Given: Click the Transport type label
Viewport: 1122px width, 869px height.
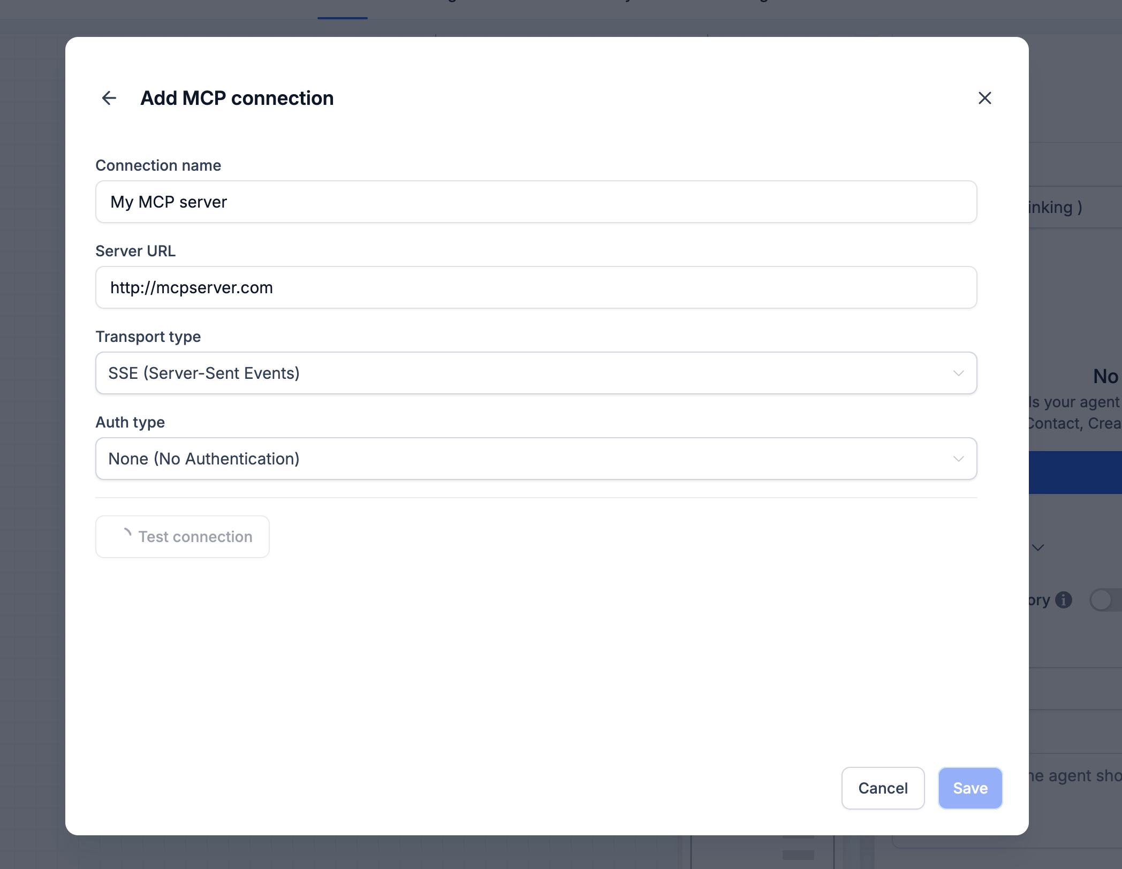Looking at the screenshot, I should click(148, 337).
